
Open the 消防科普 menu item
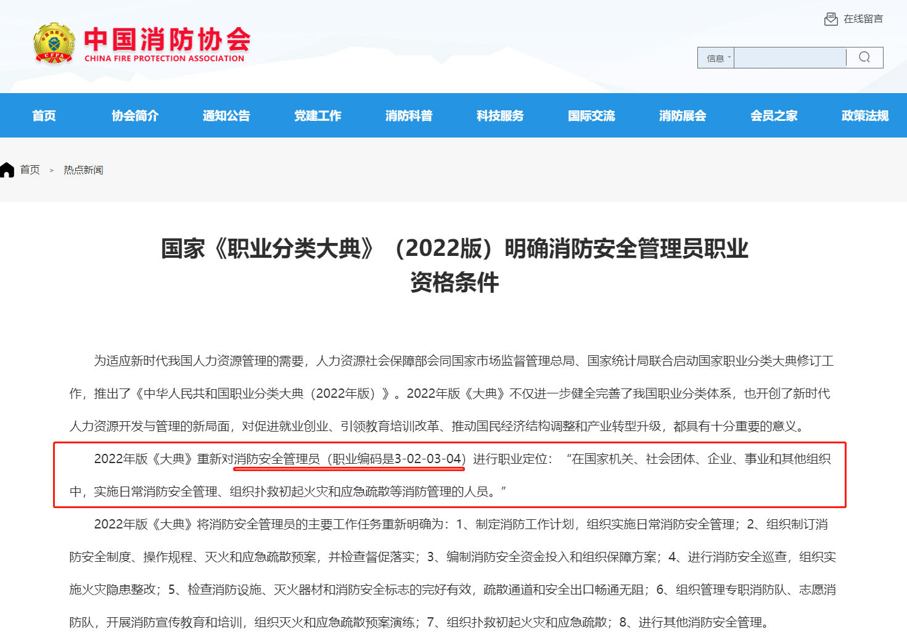(409, 115)
